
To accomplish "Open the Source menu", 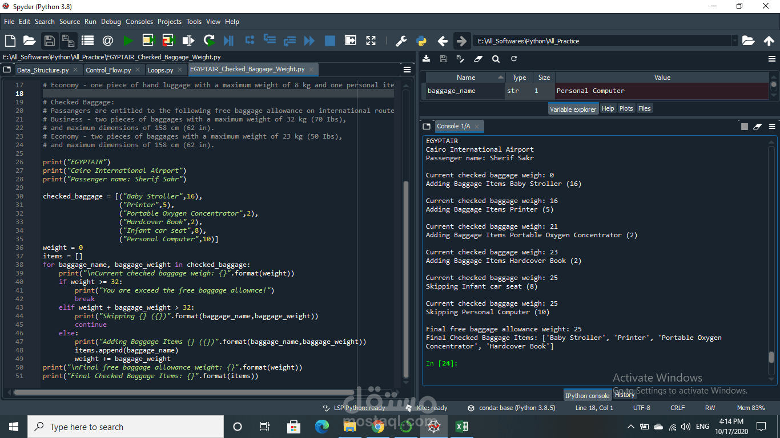I will coord(70,22).
